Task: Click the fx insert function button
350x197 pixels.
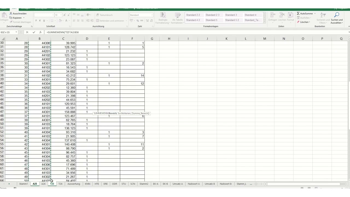Action: point(40,32)
